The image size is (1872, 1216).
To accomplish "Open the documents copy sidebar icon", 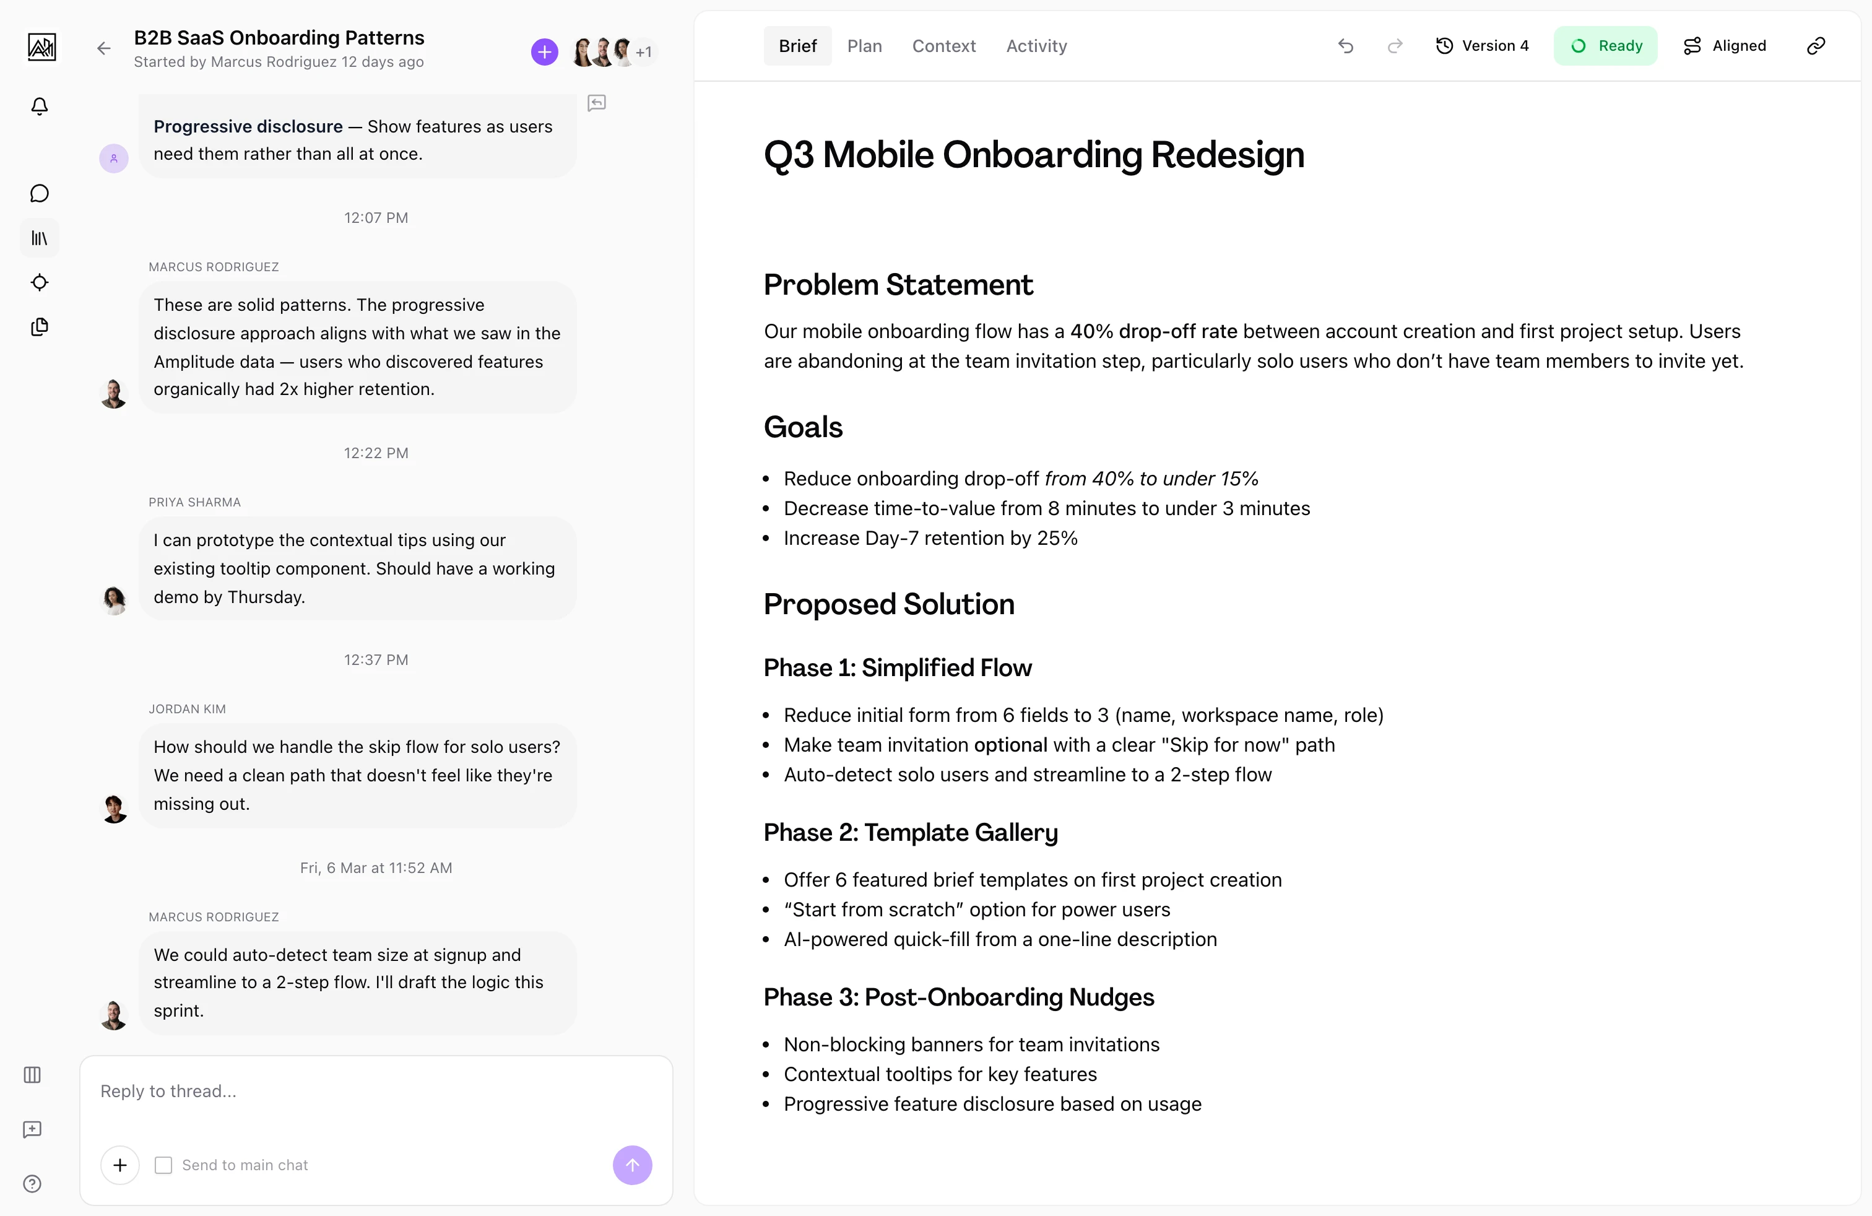I will pyautogui.click(x=40, y=326).
